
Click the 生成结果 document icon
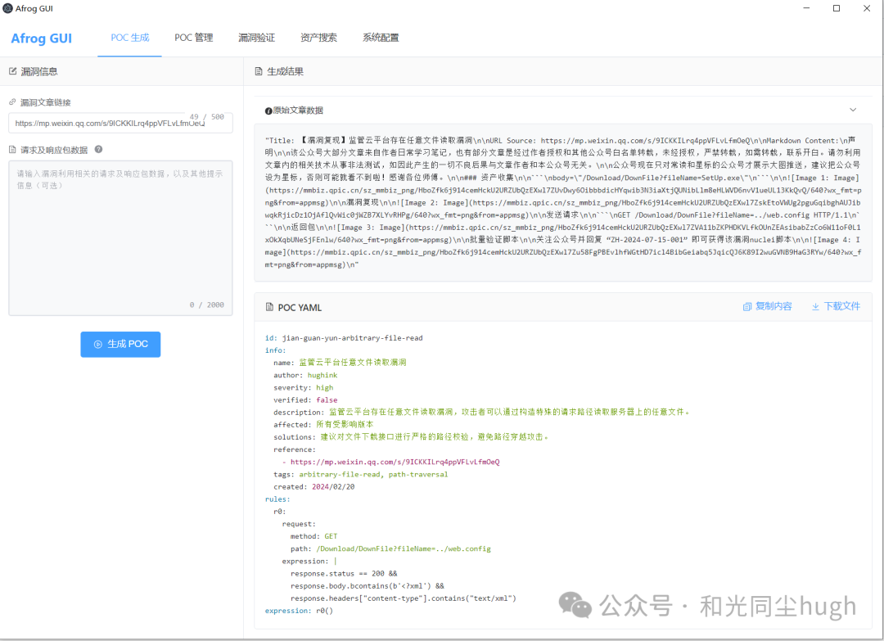point(259,71)
